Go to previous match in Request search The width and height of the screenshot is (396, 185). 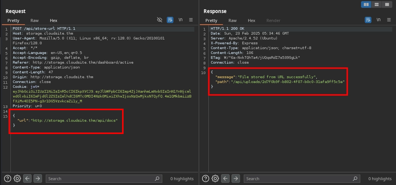point(27,179)
